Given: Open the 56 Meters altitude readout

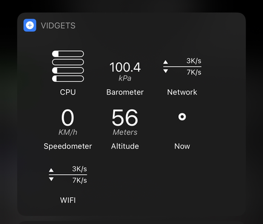Looking at the screenshot, I should (125, 122).
